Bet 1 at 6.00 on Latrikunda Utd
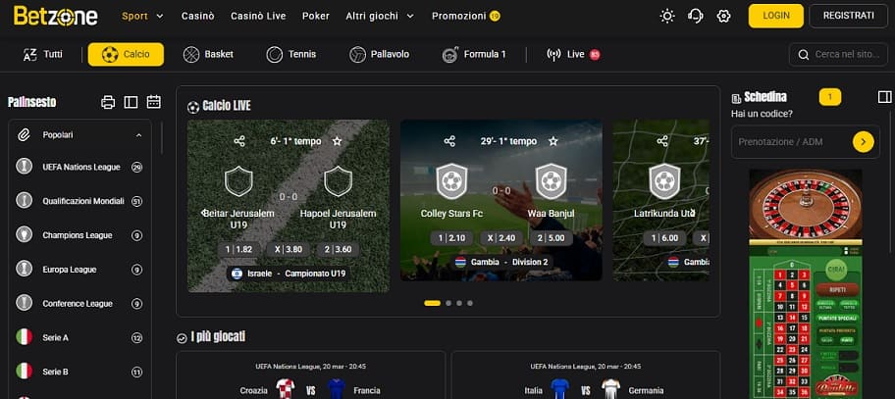This screenshot has height=399, width=895. pos(665,238)
